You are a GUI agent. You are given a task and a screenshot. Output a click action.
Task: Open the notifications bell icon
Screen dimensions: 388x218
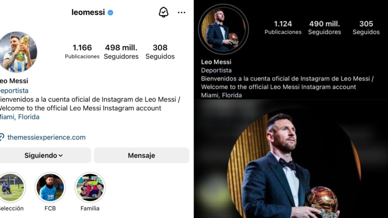click(x=164, y=12)
